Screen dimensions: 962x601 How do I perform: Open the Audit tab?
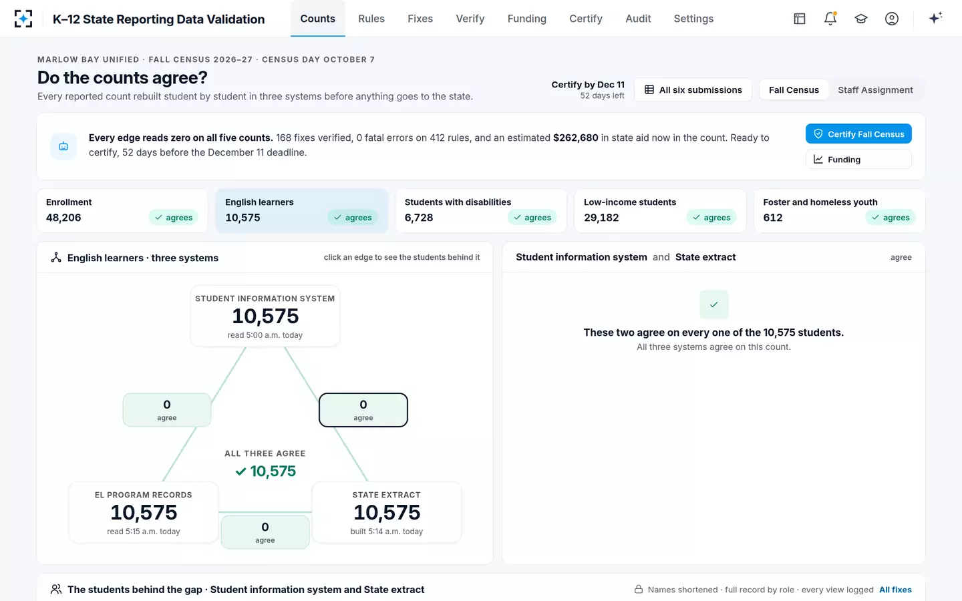point(638,19)
